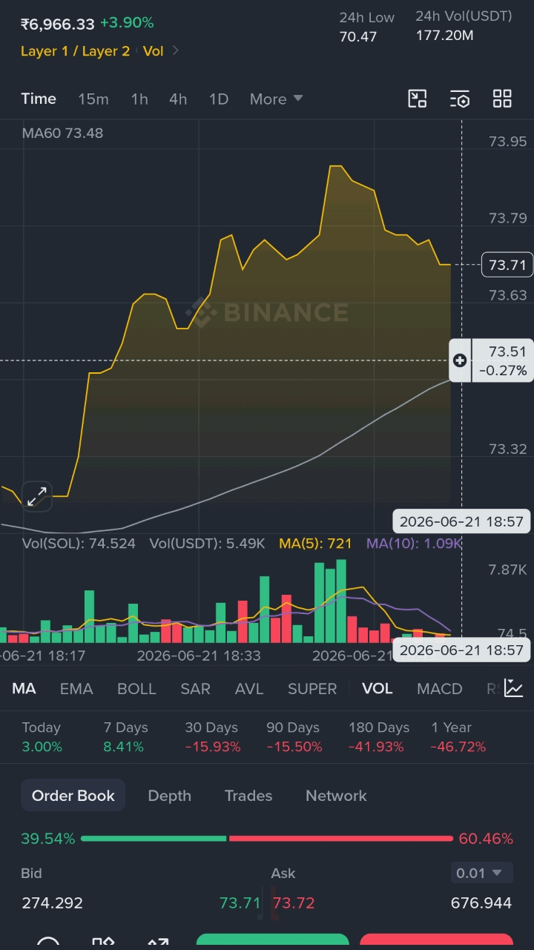The height and width of the screenshot is (950, 534).
Task: Tap the 7 Days 8.41% performance
Action: [125, 737]
